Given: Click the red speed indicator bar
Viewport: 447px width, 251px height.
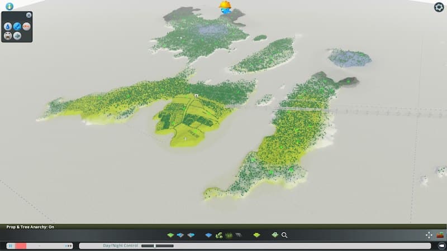Looking at the screenshot, I should point(21,245).
